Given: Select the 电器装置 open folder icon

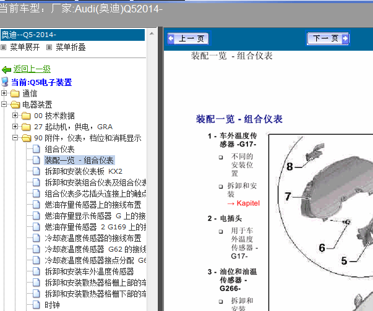Looking at the screenshot, I should point(15,104).
